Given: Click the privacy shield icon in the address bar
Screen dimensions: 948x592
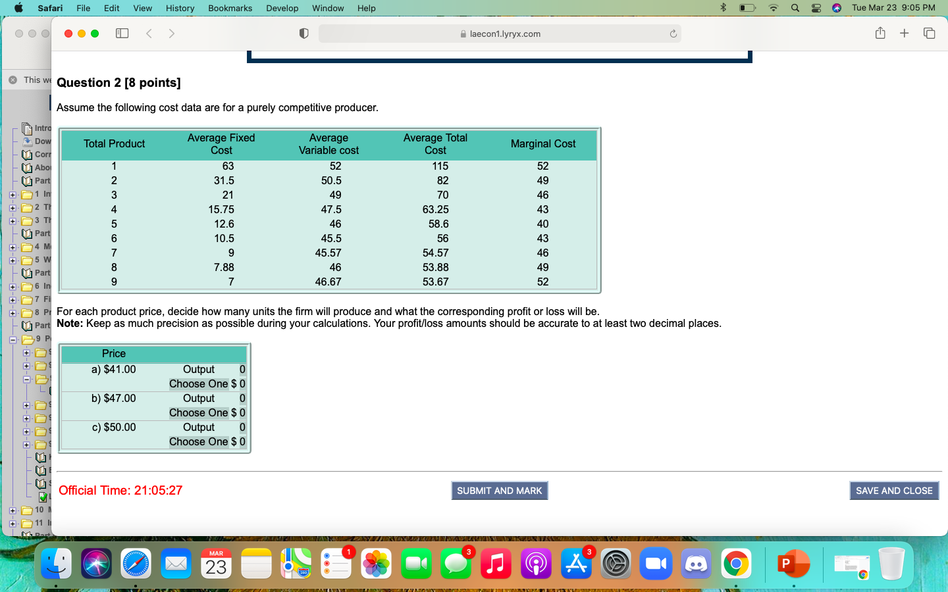Looking at the screenshot, I should click(x=303, y=33).
